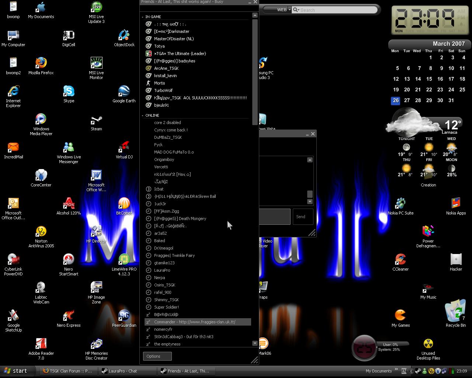
Task: Launch the Skype desktop icon
Action: pyautogui.click(x=69, y=92)
